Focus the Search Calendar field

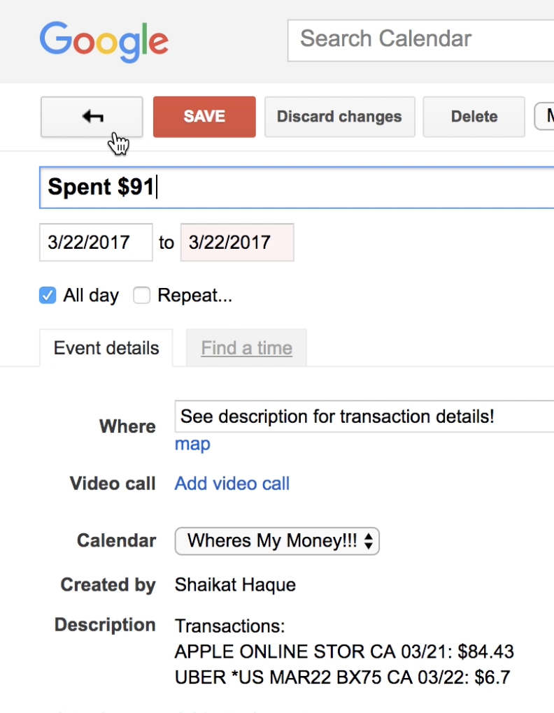pyautogui.click(x=420, y=40)
